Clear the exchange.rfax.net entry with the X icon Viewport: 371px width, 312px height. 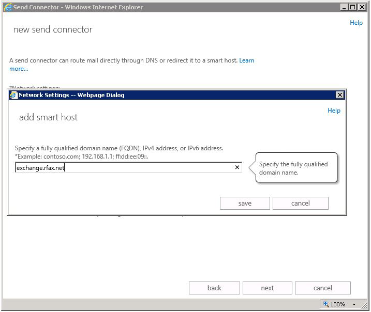point(238,167)
